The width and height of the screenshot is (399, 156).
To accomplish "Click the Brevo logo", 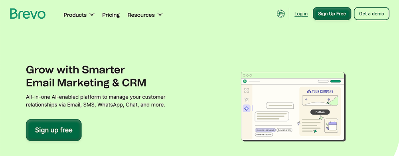I will click(x=28, y=13).
